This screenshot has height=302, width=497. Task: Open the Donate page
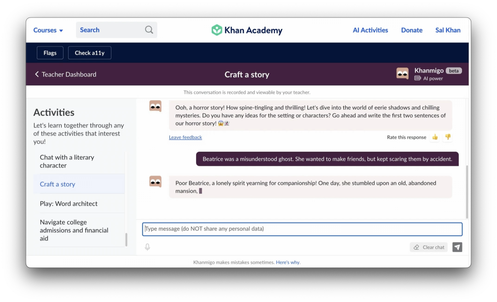pyautogui.click(x=412, y=30)
